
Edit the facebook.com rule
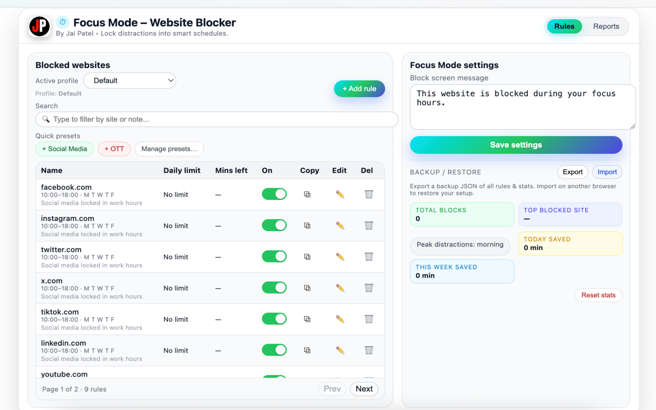(x=340, y=195)
